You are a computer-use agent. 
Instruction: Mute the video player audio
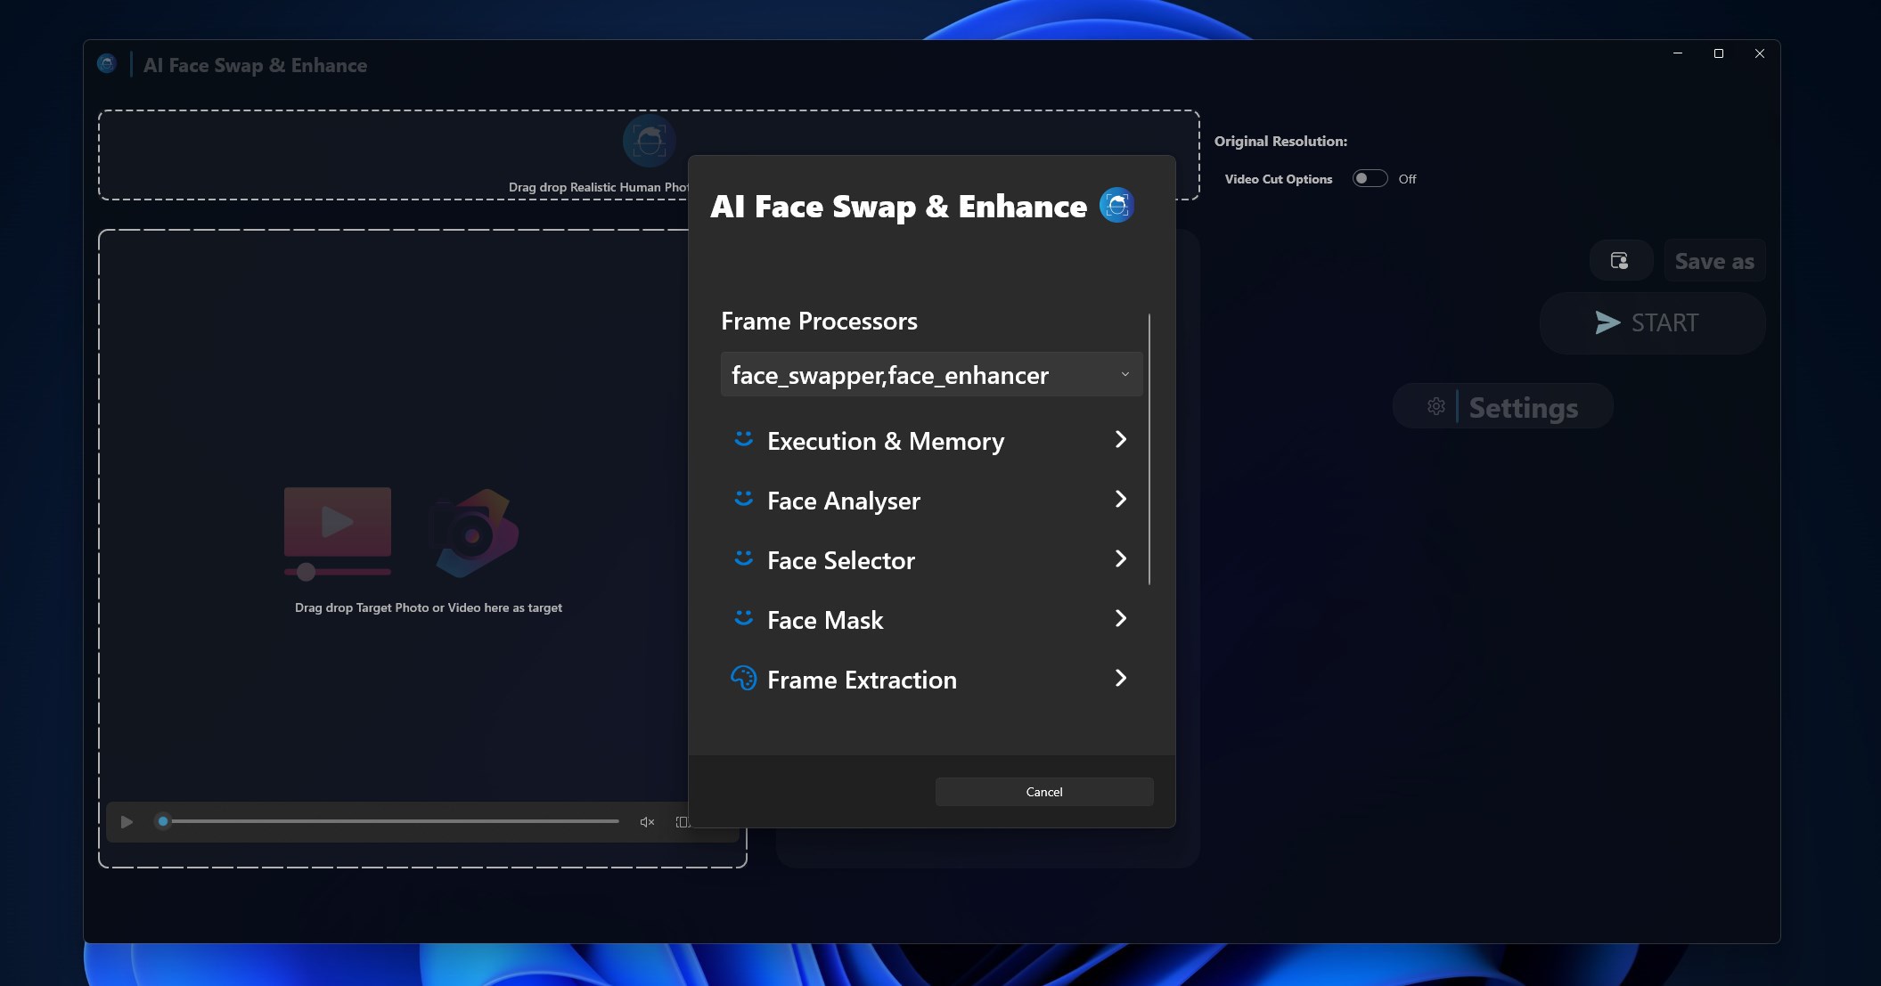pos(647,821)
